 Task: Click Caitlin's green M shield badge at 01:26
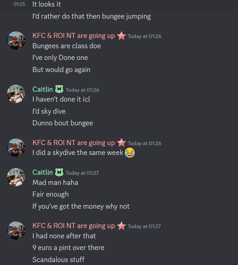pyautogui.click(x=59, y=89)
